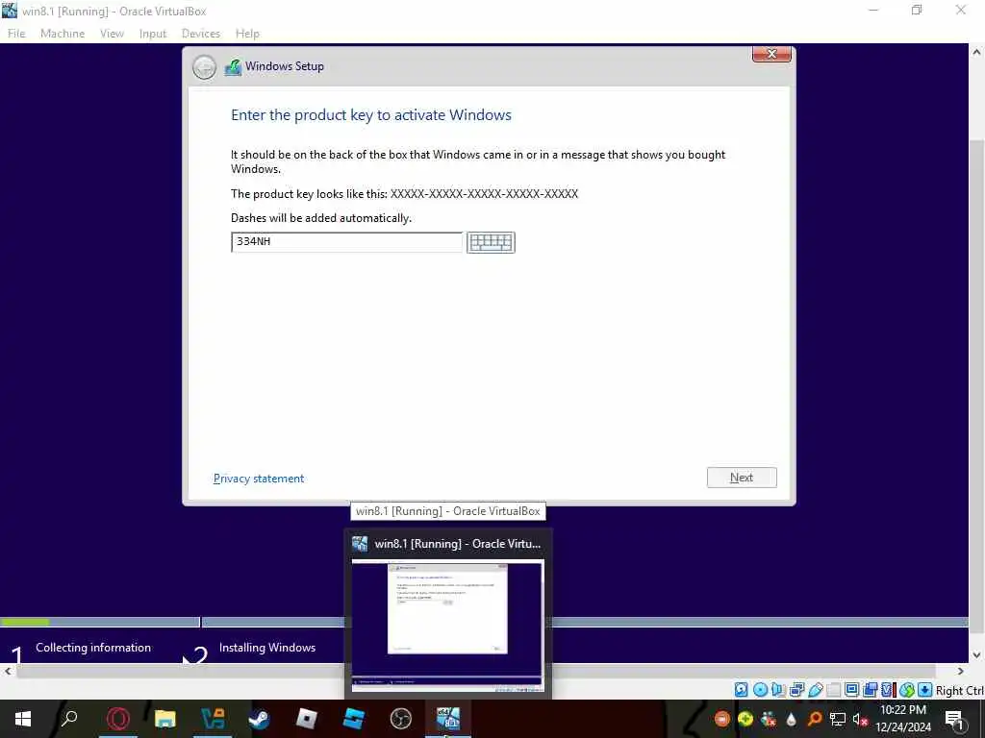Click the recording status icon

(870, 690)
